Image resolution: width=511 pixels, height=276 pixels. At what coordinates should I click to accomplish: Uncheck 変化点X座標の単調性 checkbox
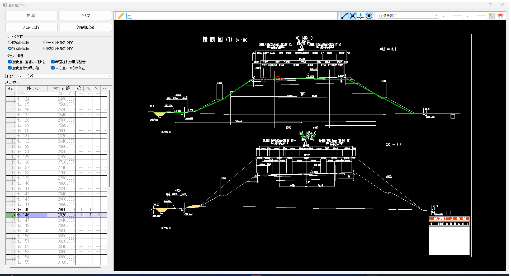coord(26,62)
